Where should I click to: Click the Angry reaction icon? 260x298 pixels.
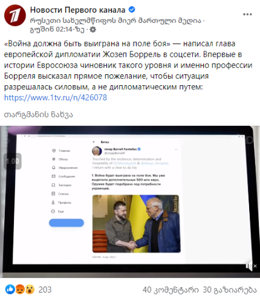20,290
